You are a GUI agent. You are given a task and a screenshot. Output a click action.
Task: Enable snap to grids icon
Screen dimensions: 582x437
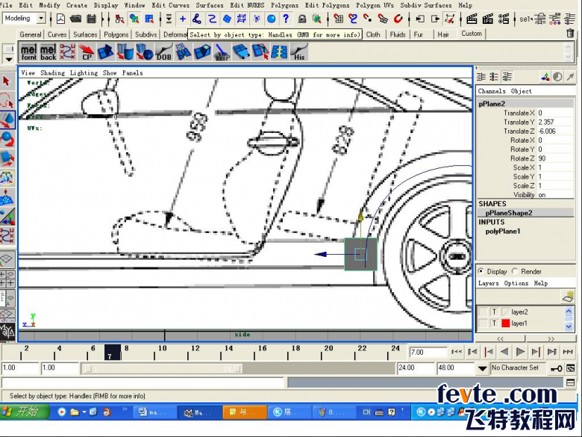(x=338, y=19)
